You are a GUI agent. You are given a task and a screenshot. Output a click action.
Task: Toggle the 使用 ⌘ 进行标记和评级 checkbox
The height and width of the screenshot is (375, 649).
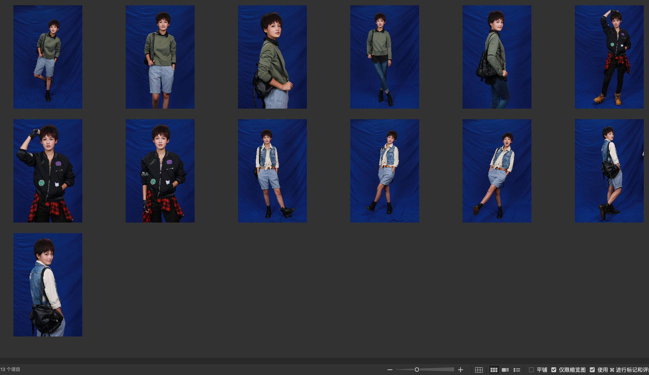(592, 370)
